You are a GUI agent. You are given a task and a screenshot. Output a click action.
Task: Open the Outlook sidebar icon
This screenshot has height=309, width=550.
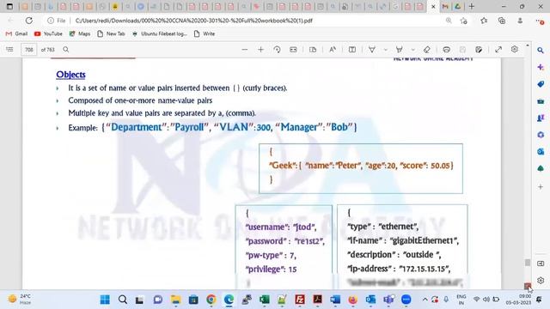click(x=541, y=151)
